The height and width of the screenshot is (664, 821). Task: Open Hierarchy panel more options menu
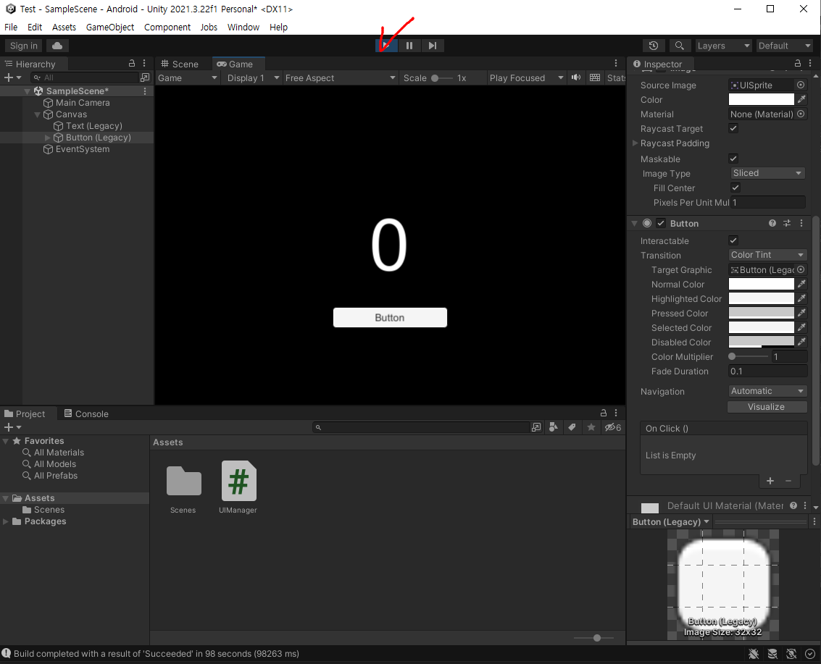click(x=144, y=63)
